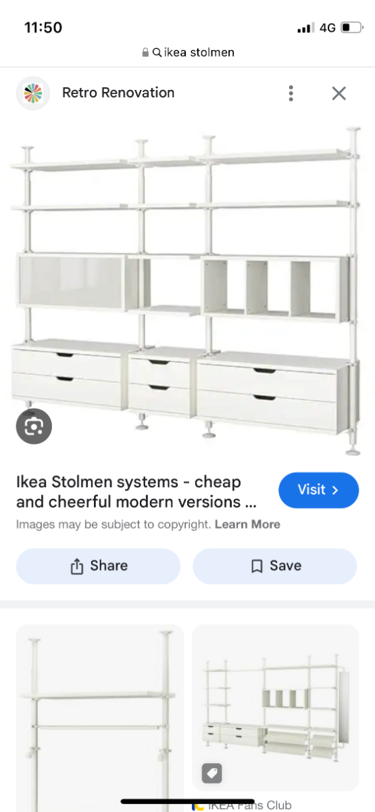Click the Visit button
The height and width of the screenshot is (812, 375).
point(318,490)
